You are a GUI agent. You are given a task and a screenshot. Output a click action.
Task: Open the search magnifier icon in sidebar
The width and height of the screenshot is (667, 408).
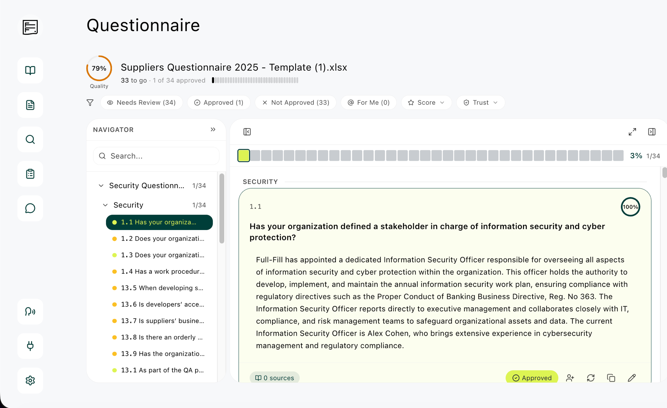pos(30,139)
